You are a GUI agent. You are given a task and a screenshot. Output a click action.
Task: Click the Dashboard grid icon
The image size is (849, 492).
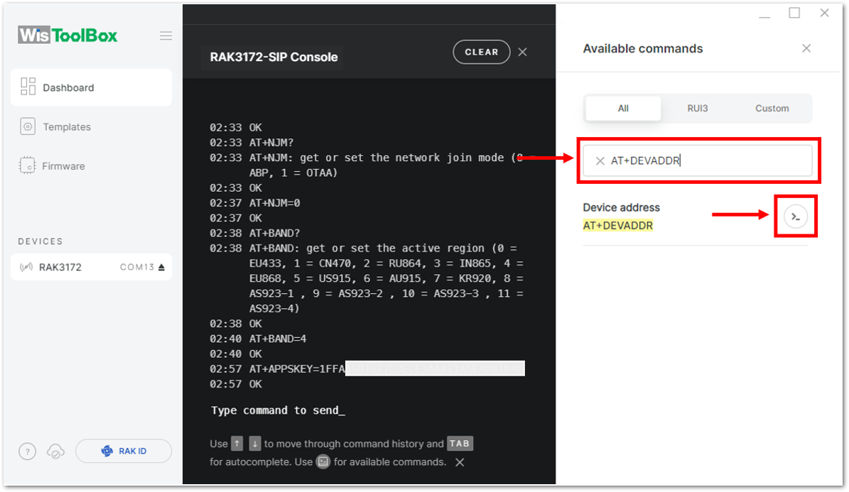pos(28,87)
